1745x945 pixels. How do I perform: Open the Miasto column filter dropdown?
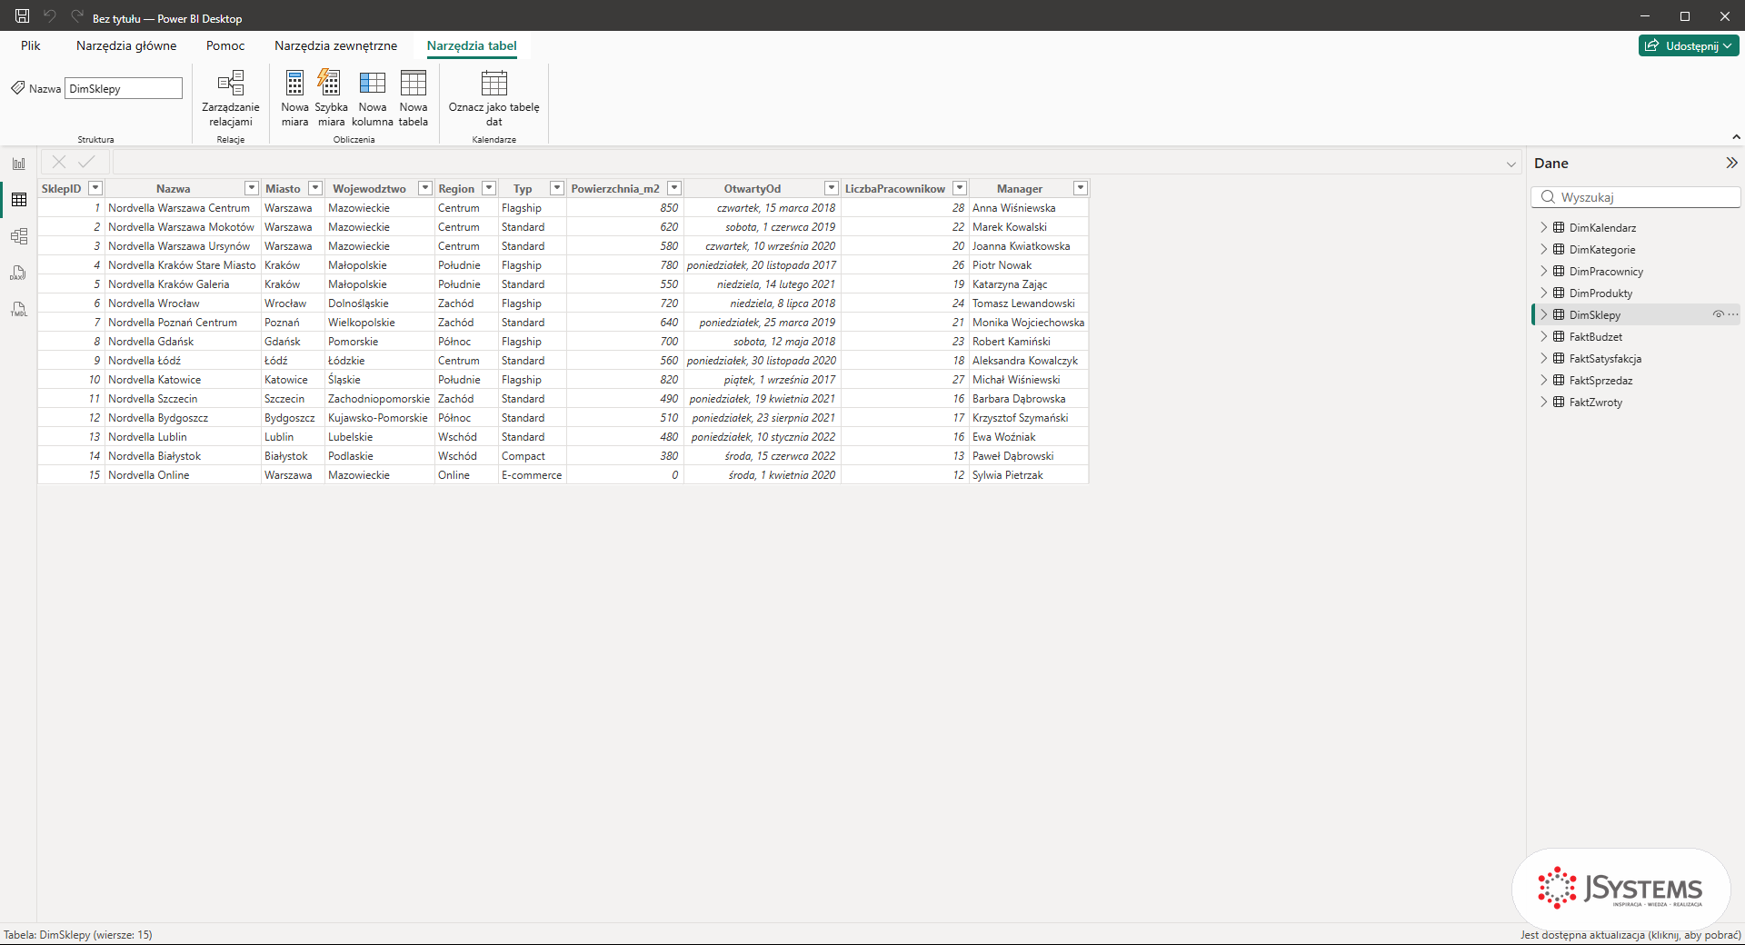point(315,188)
